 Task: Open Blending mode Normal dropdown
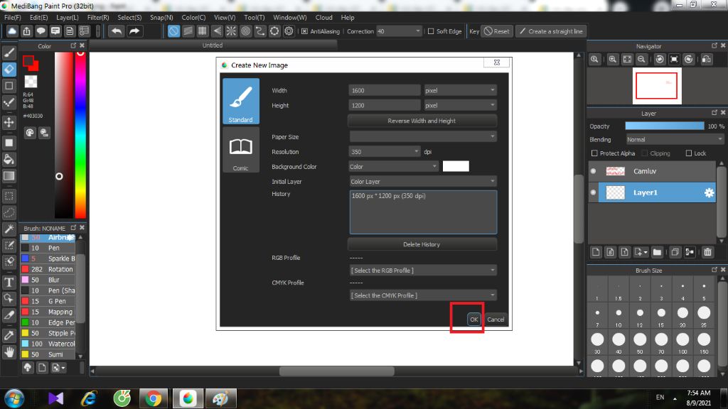[674, 140]
